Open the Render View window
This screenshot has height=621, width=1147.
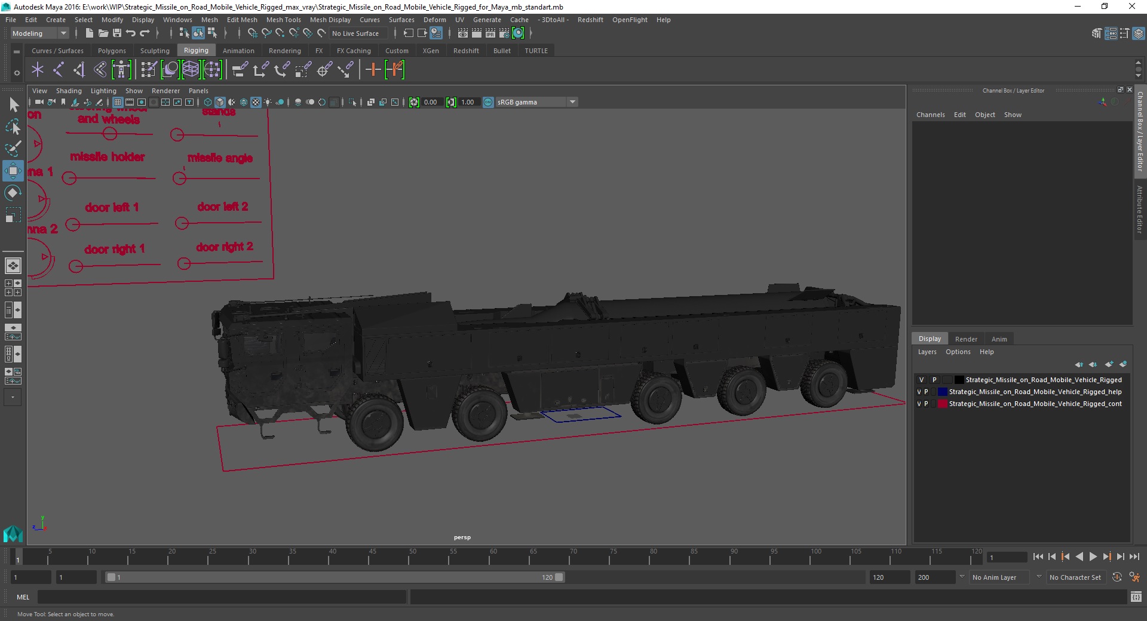pyautogui.click(x=462, y=33)
